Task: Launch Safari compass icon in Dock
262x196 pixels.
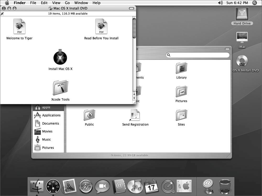Action: click(86, 186)
